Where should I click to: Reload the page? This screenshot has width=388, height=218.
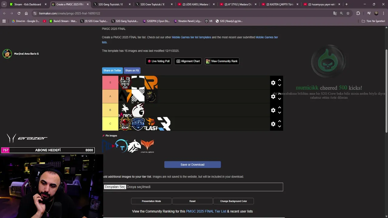coord(19,13)
